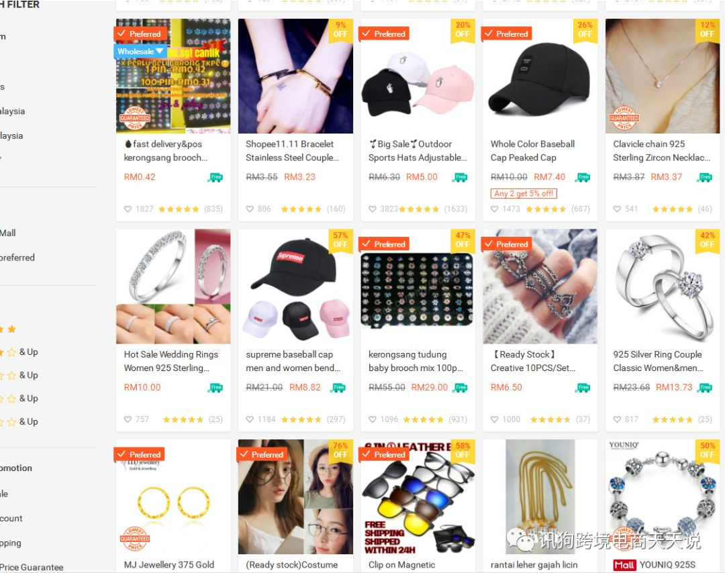
Task: Like the Shopee11.11 Bracelet product
Action: [250, 209]
